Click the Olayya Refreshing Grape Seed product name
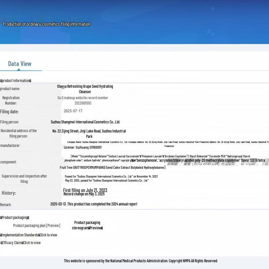Screen dimensions: 269x269 click(85, 89)
